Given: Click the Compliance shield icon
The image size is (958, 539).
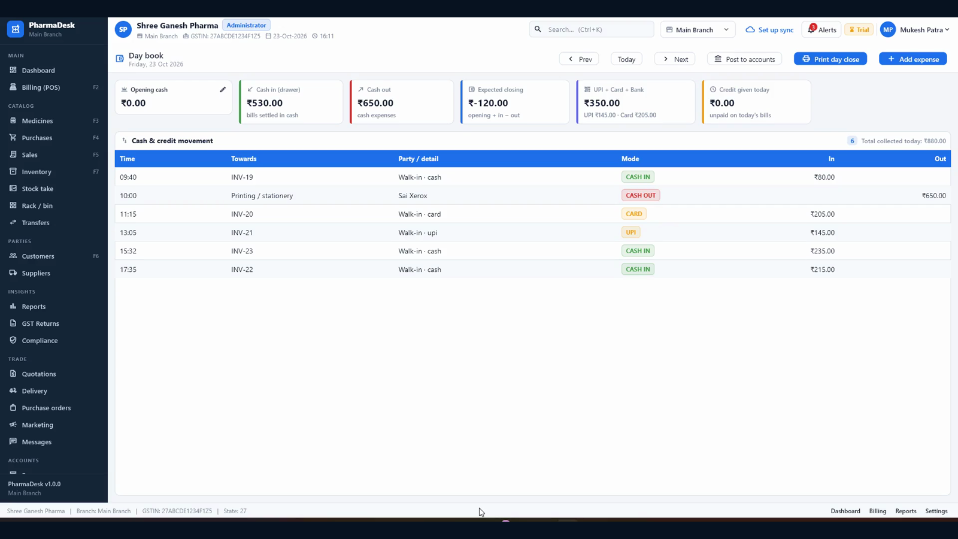Looking at the screenshot, I should (x=13, y=340).
